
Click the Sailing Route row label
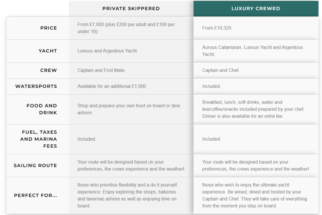35,166
